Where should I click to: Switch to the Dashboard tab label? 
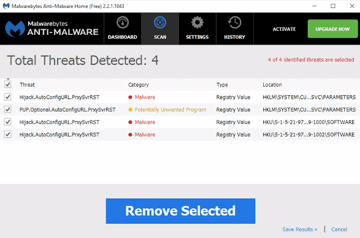click(x=123, y=37)
